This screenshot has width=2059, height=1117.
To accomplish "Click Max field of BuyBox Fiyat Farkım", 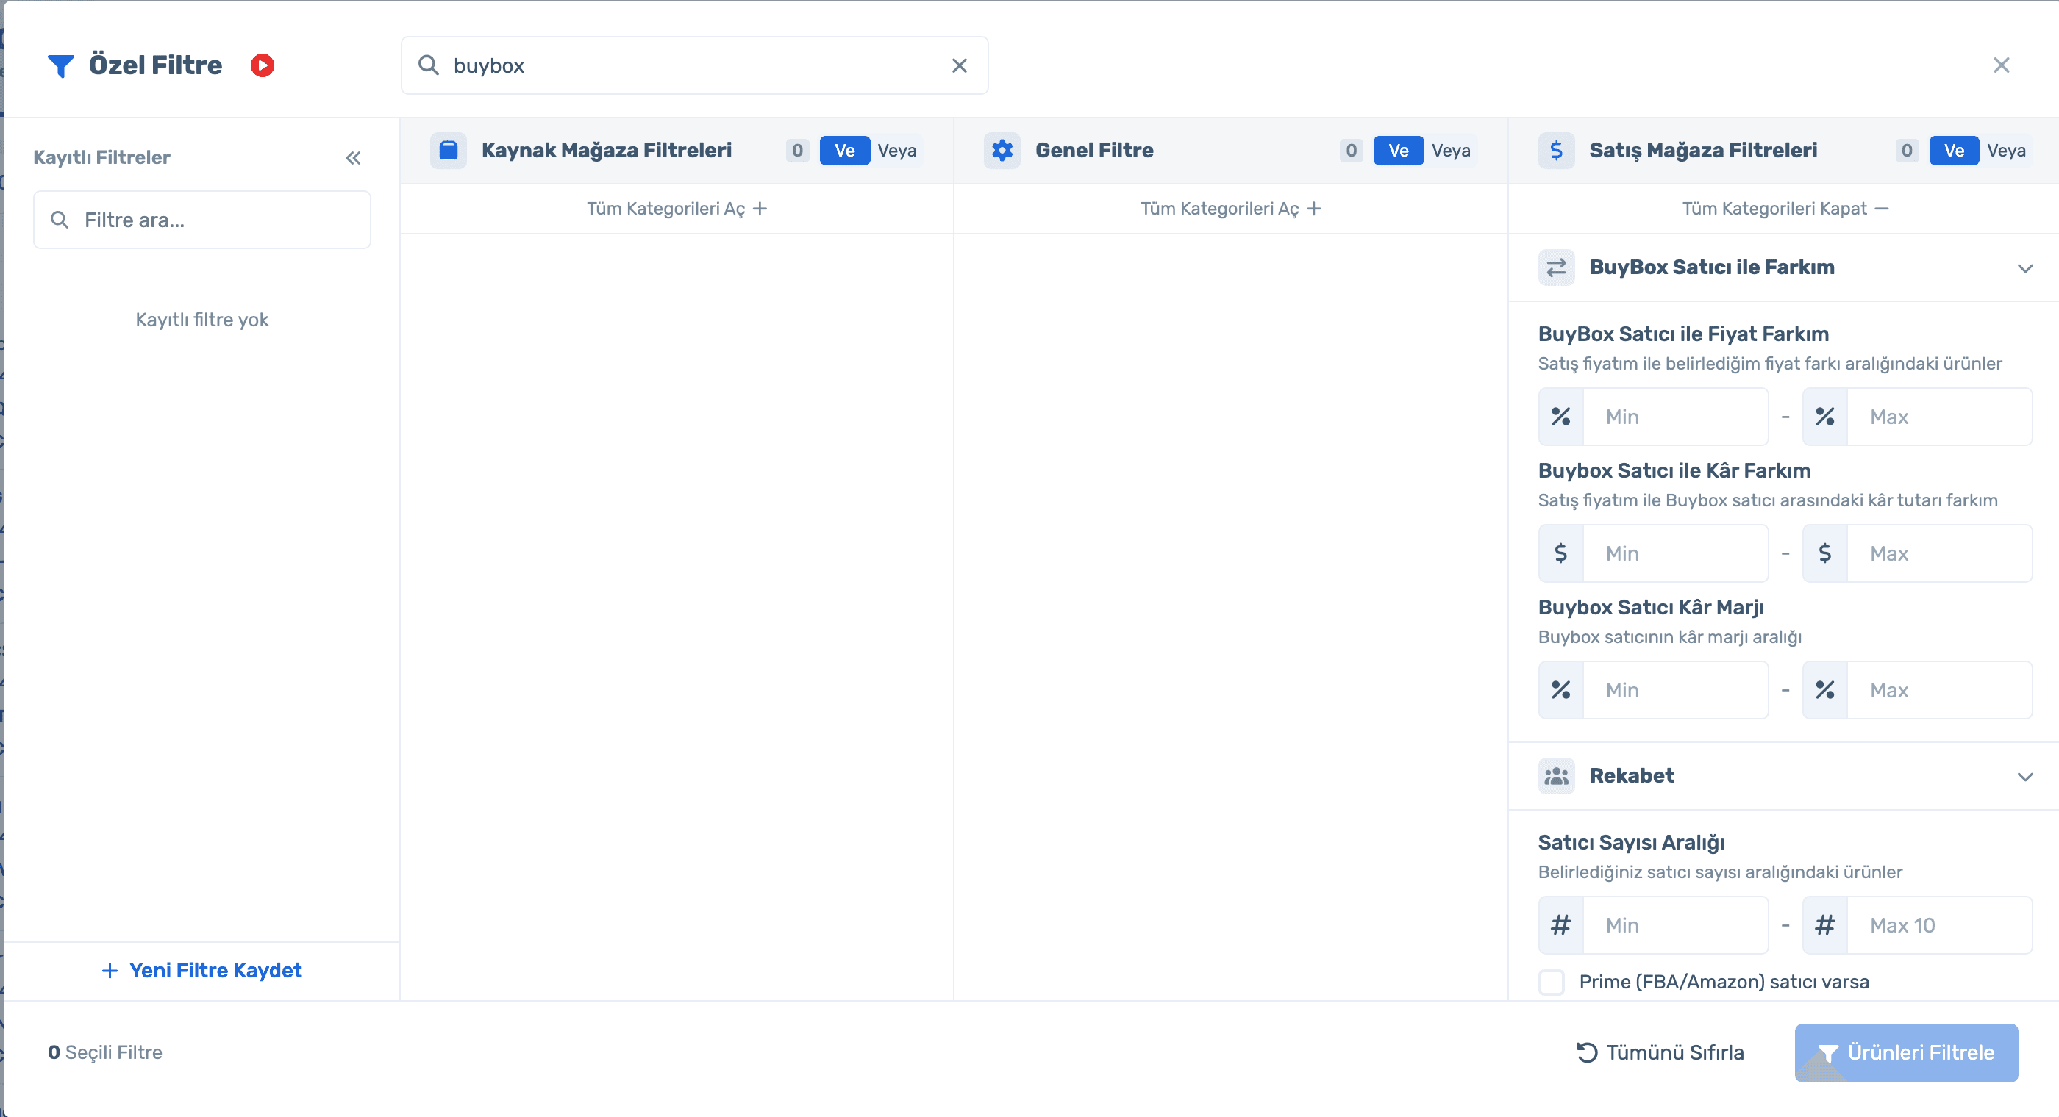I will click(1939, 417).
